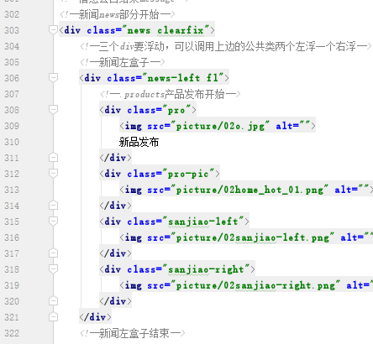Click the picture/02sanjiao-right.png src path
This screenshot has height=344, width=373.
click(x=255, y=285)
